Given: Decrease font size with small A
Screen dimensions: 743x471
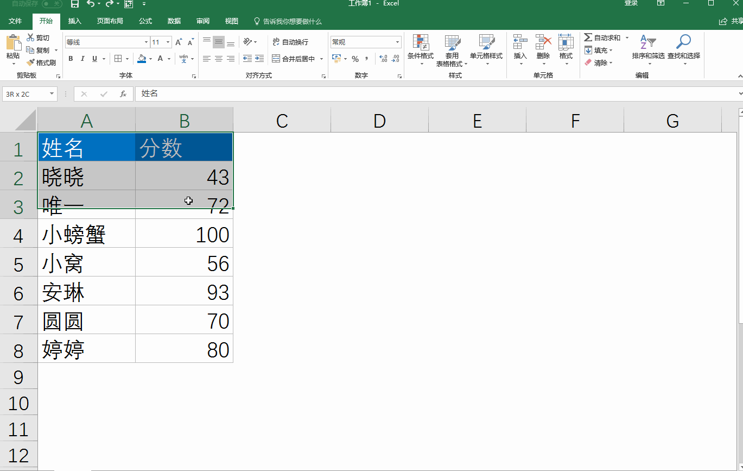Looking at the screenshot, I should pyautogui.click(x=190, y=42).
